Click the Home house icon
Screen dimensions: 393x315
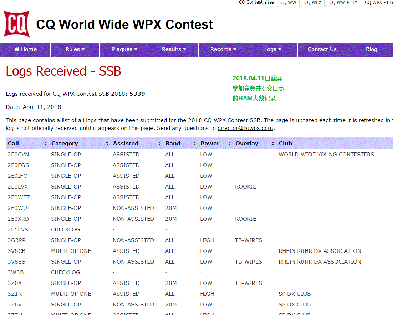[17, 49]
